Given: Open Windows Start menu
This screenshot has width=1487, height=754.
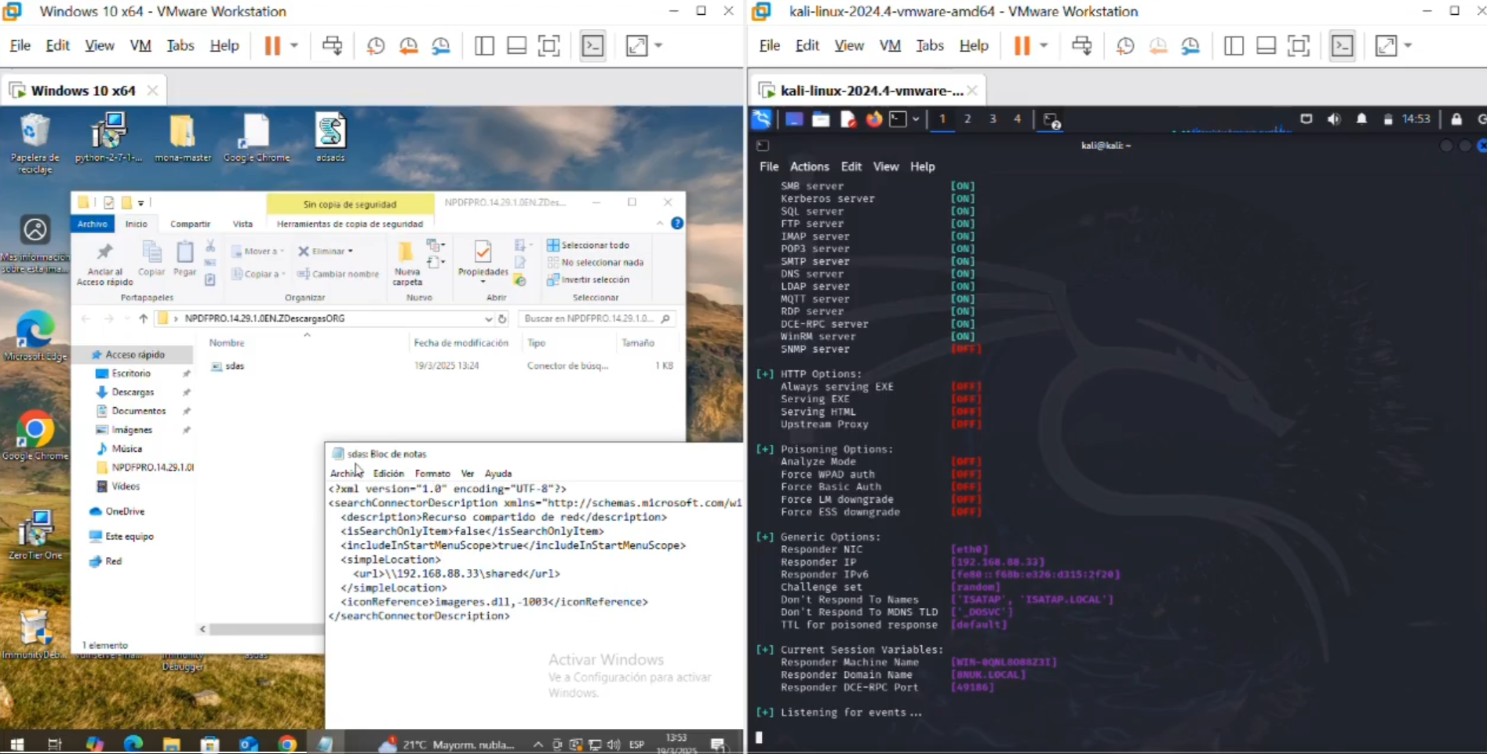Looking at the screenshot, I should click(16, 744).
